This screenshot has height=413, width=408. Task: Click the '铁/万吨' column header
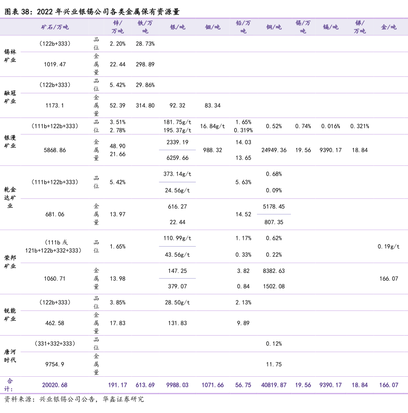pyautogui.click(x=145, y=27)
